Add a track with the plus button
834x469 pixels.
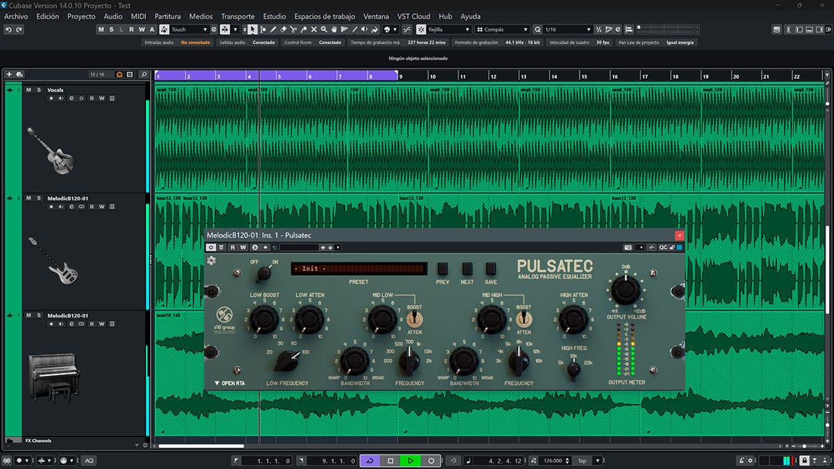[x=9, y=74]
